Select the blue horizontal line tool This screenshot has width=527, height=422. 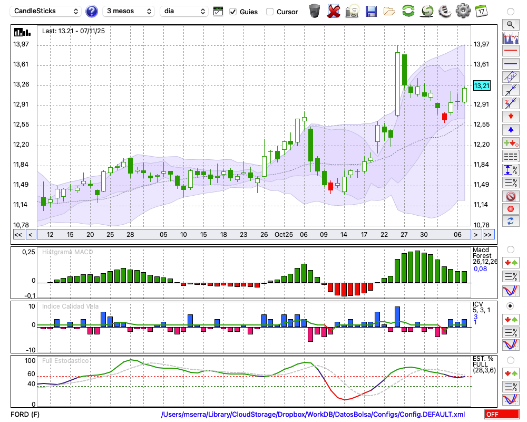[510, 64]
